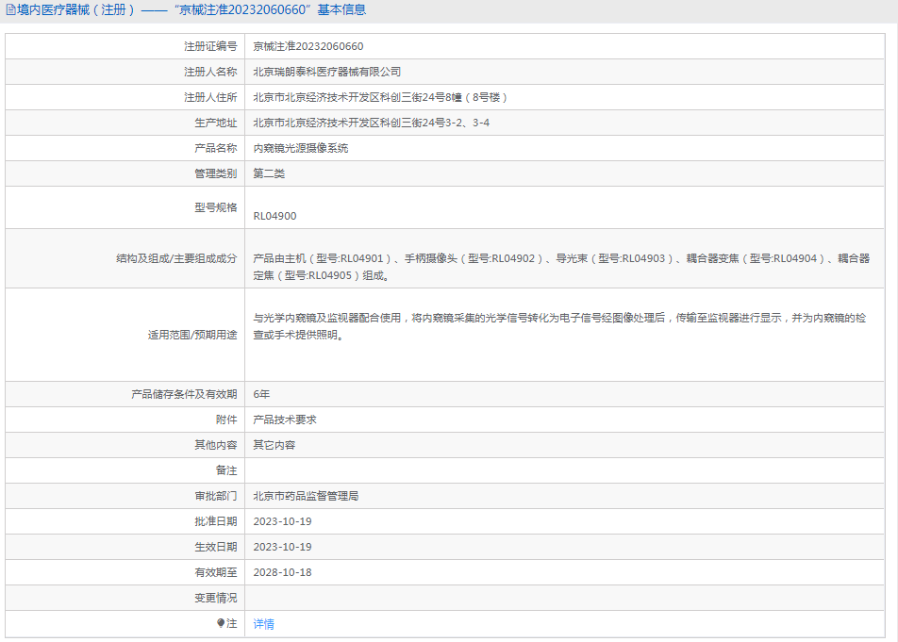Click the 产品名称 label
This screenshot has height=642, width=898.
pos(215,148)
